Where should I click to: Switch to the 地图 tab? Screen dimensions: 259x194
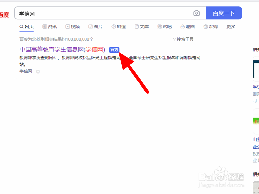coord(187,27)
